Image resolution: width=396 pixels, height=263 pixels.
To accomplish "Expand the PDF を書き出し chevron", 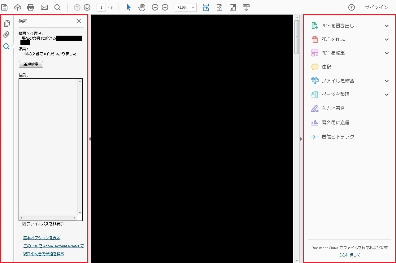I will pyautogui.click(x=387, y=26).
